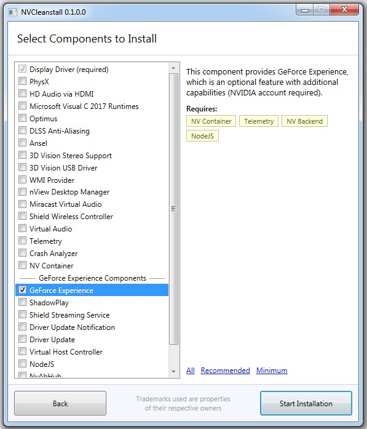Choose the Minimum selection link

pyautogui.click(x=272, y=371)
